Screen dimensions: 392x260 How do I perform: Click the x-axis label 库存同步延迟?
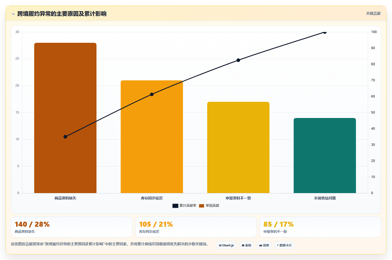(x=152, y=198)
